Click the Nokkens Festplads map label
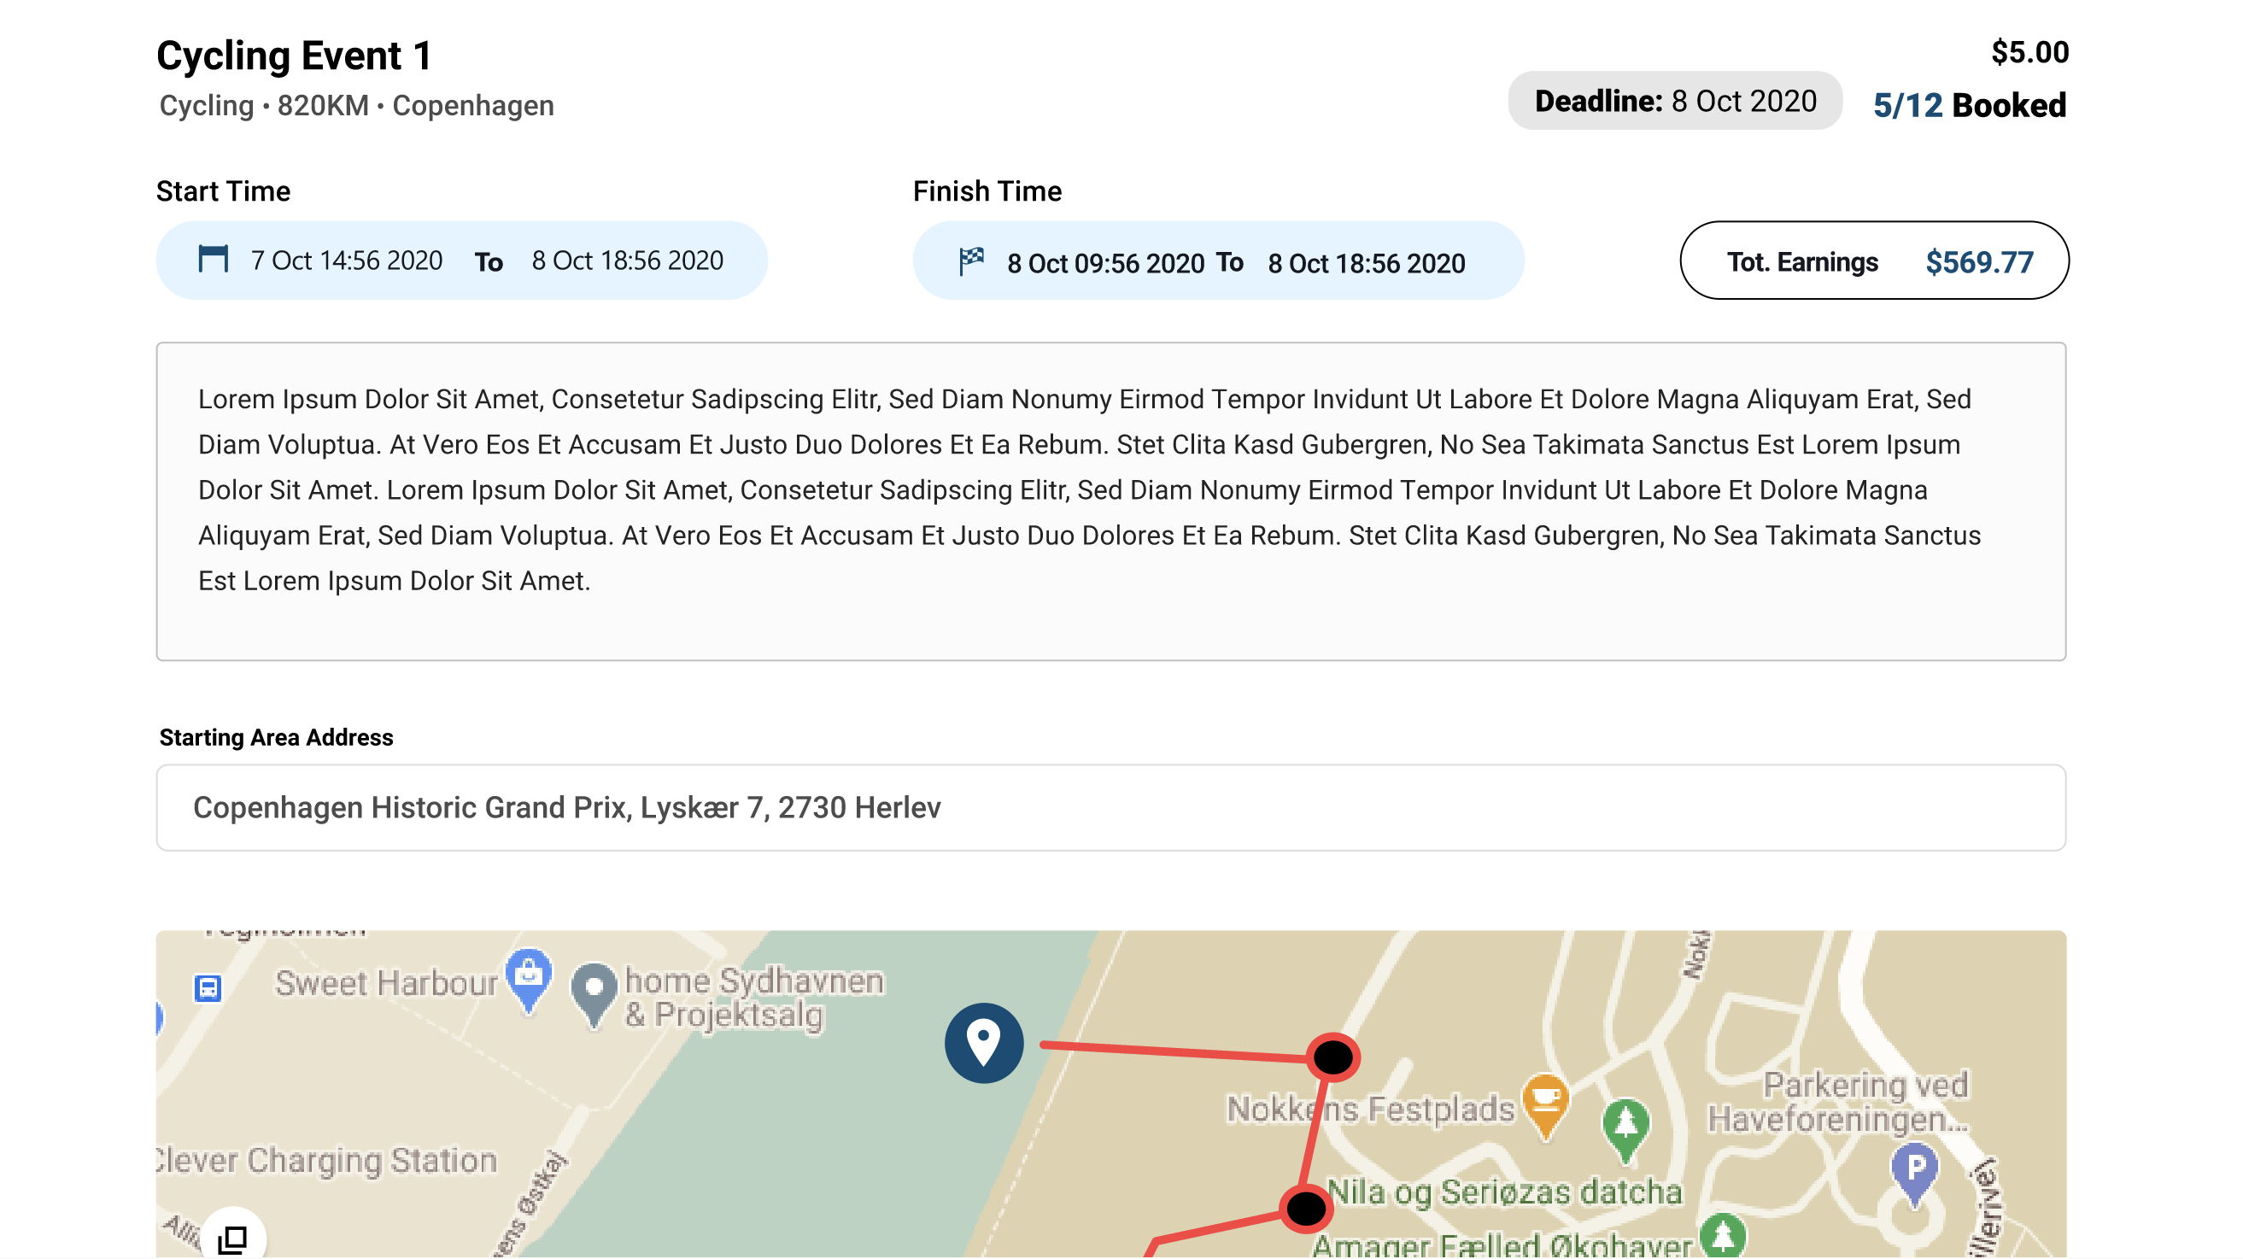The width and height of the screenshot is (2243, 1259). [1371, 1110]
